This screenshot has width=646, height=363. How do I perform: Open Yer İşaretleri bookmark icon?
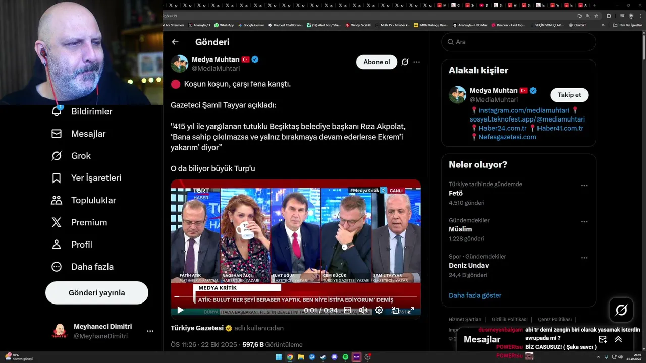[57, 178]
